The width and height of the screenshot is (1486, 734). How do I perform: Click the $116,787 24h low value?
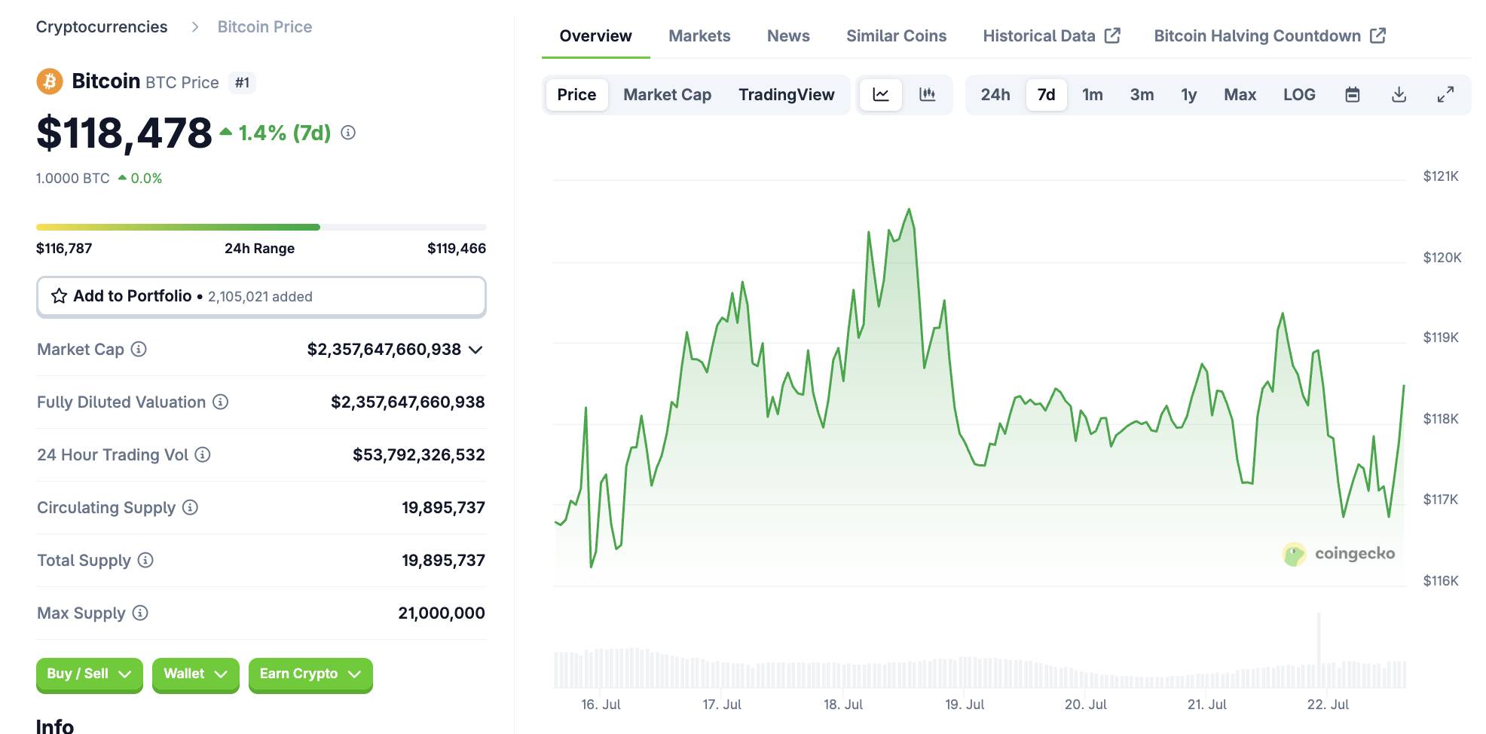click(64, 249)
